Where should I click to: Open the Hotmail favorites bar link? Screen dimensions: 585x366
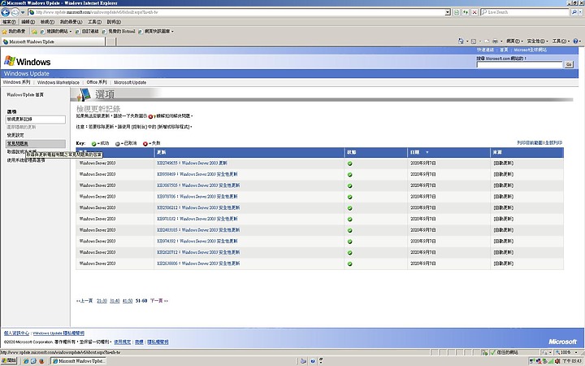click(x=119, y=32)
